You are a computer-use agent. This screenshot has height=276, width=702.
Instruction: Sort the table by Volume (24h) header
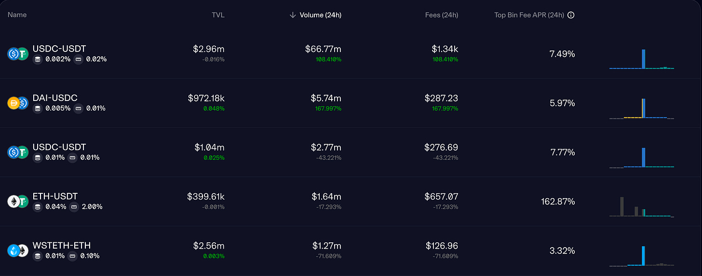pyautogui.click(x=320, y=15)
